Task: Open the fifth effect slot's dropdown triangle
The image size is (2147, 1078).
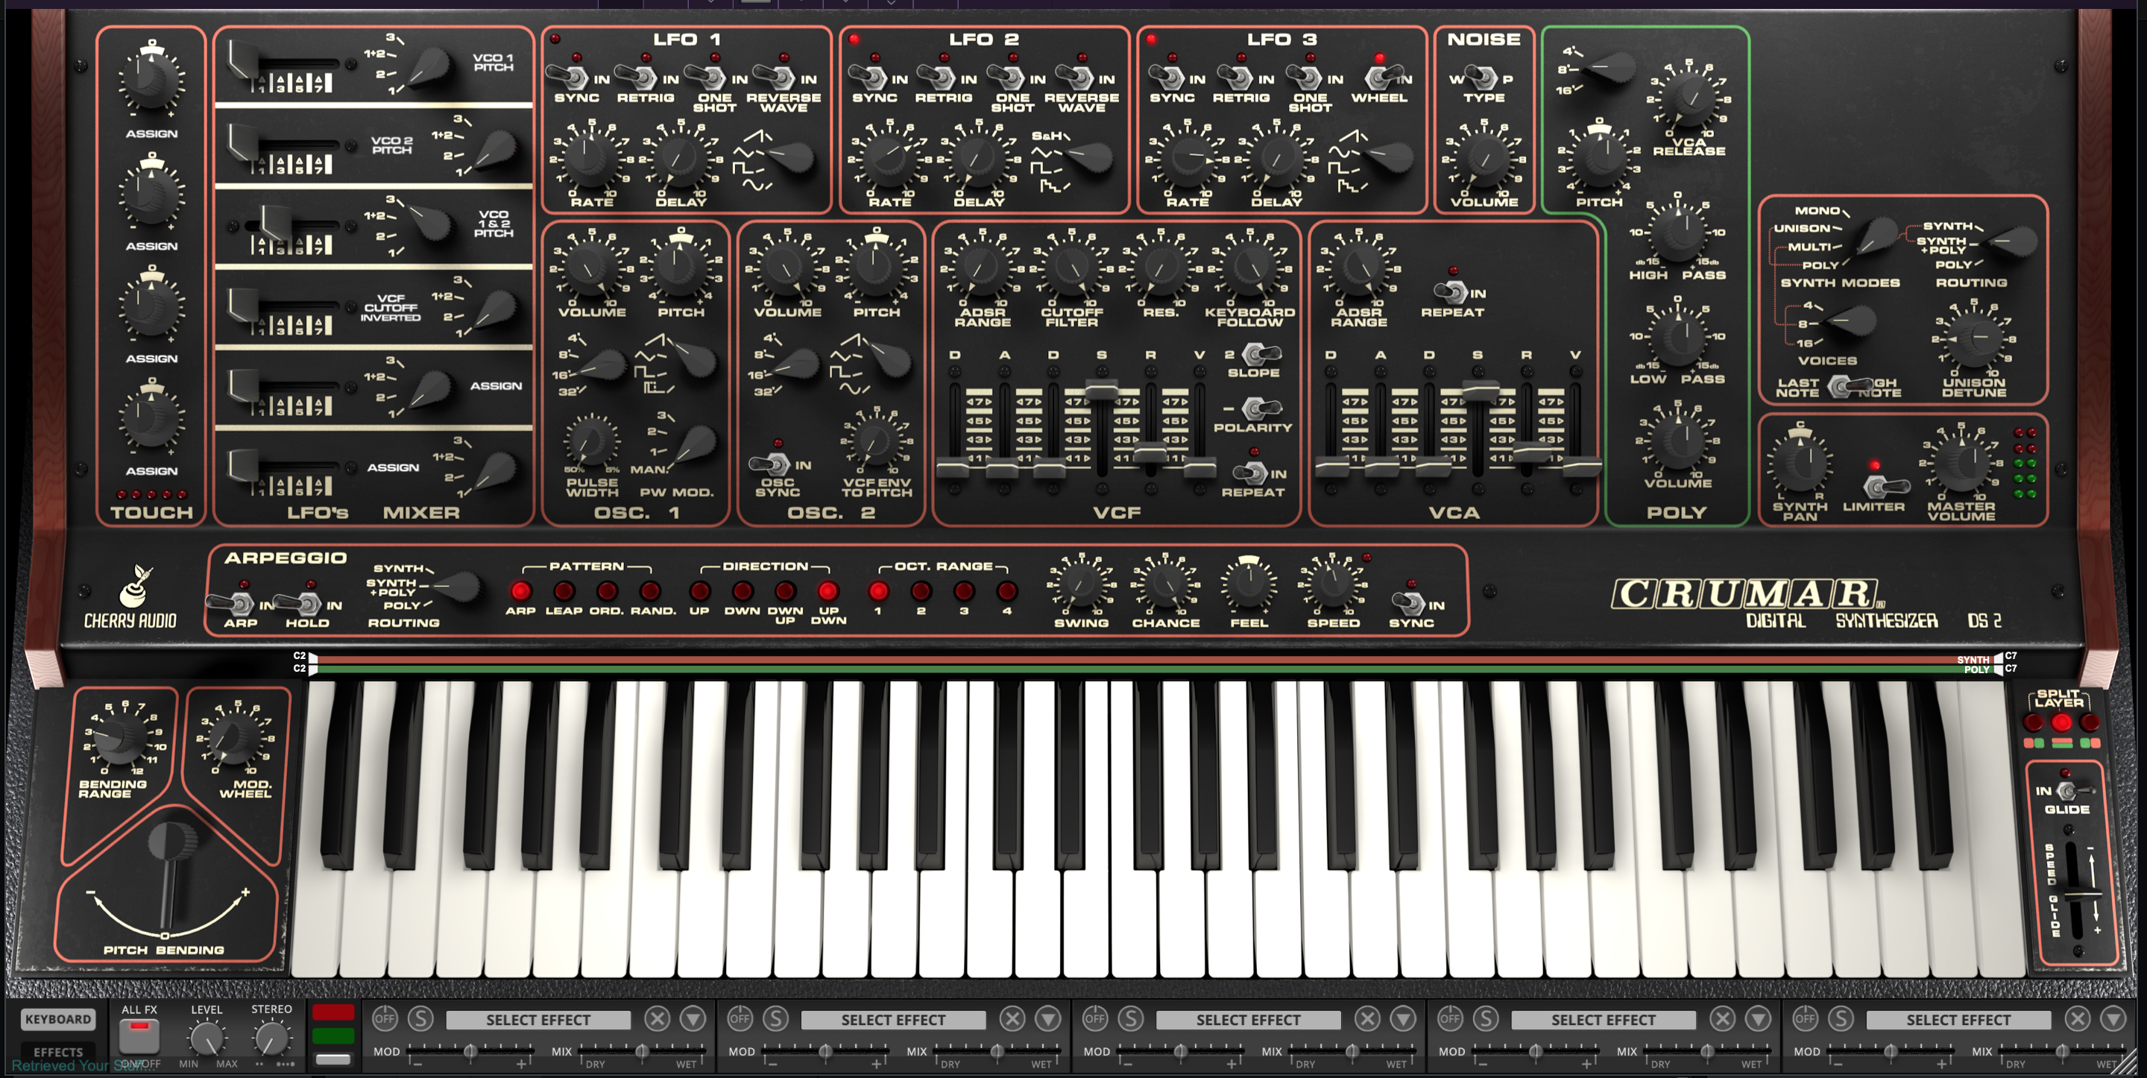Action: (2113, 1018)
